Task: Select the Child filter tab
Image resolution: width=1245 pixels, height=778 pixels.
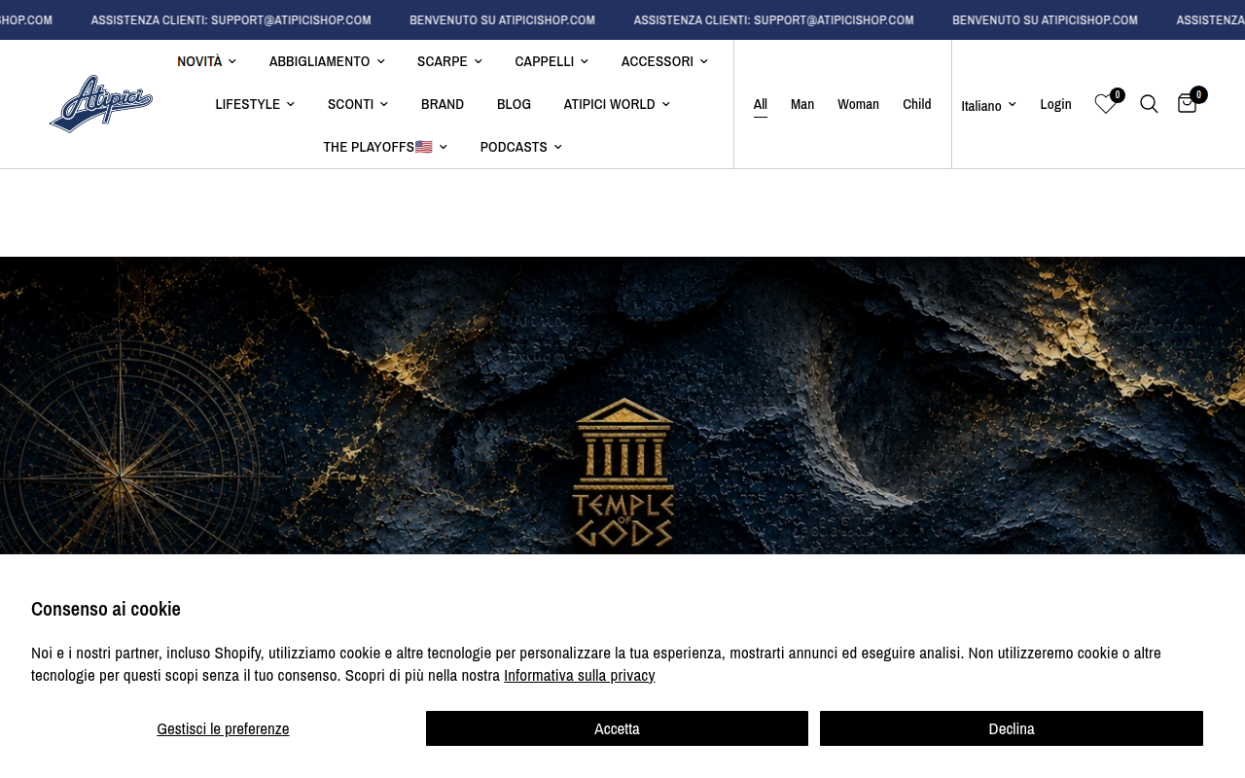Action: click(917, 104)
